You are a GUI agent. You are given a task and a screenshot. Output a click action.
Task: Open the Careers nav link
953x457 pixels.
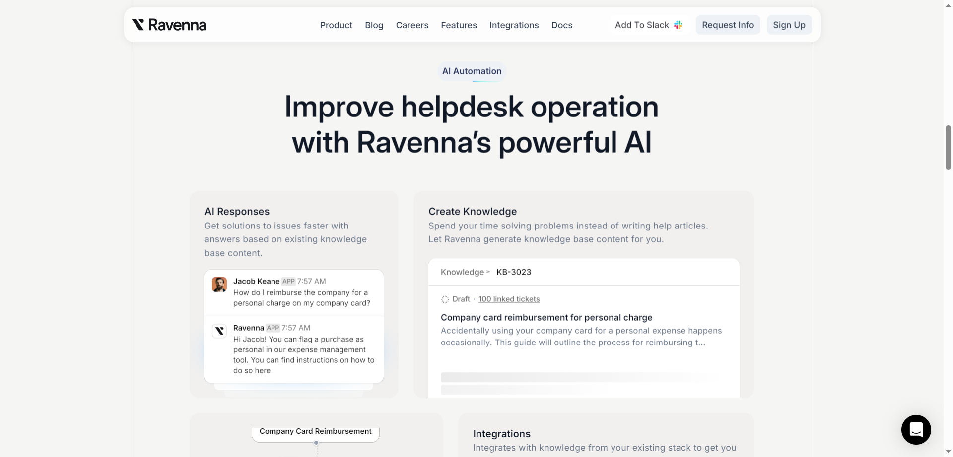[x=412, y=25]
